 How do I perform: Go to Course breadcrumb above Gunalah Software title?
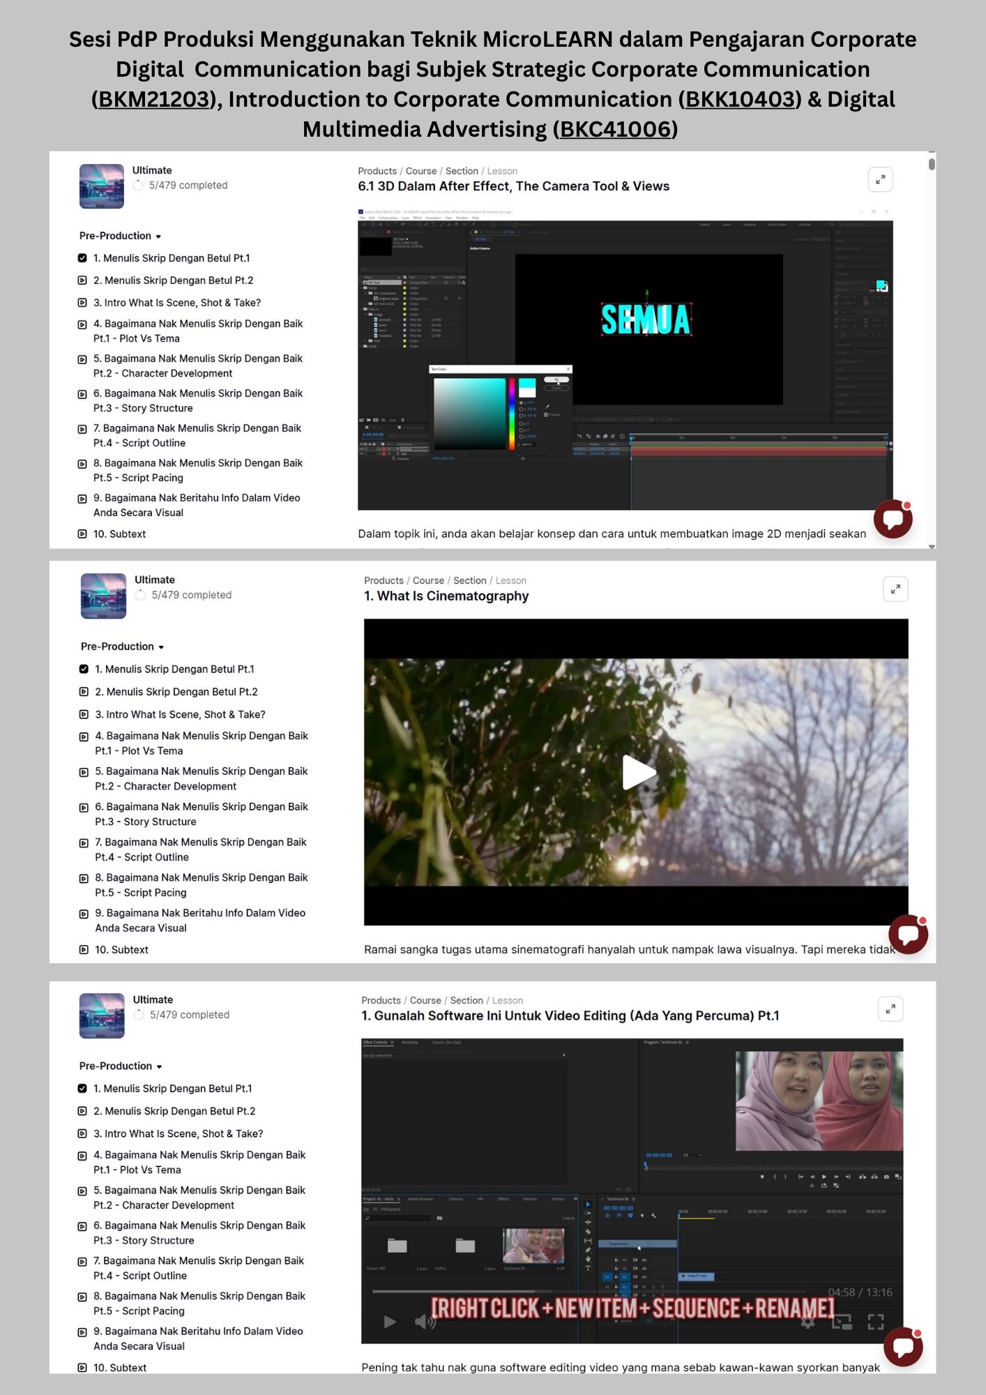point(425,1000)
